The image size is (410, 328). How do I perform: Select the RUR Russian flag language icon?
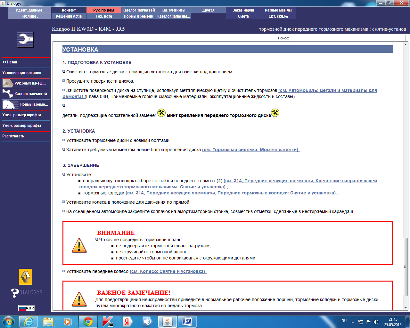26,308
